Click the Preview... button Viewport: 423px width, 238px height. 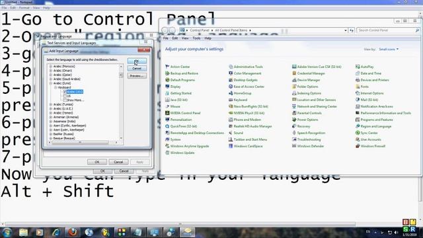pyautogui.click(x=137, y=76)
